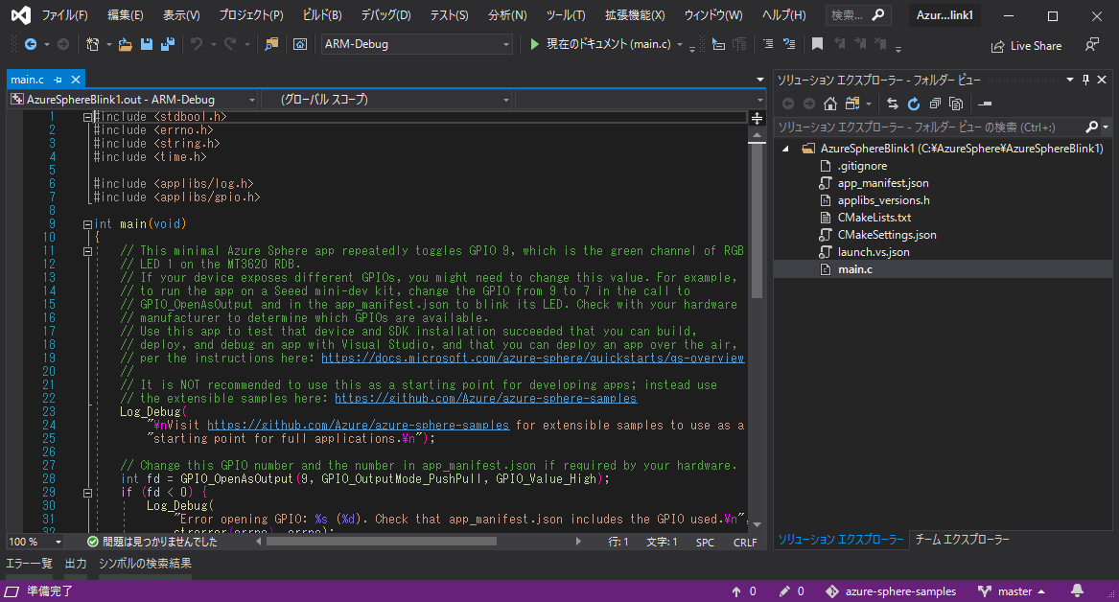
Task: Click the preview selected items dash icon
Action: [985, 104]
